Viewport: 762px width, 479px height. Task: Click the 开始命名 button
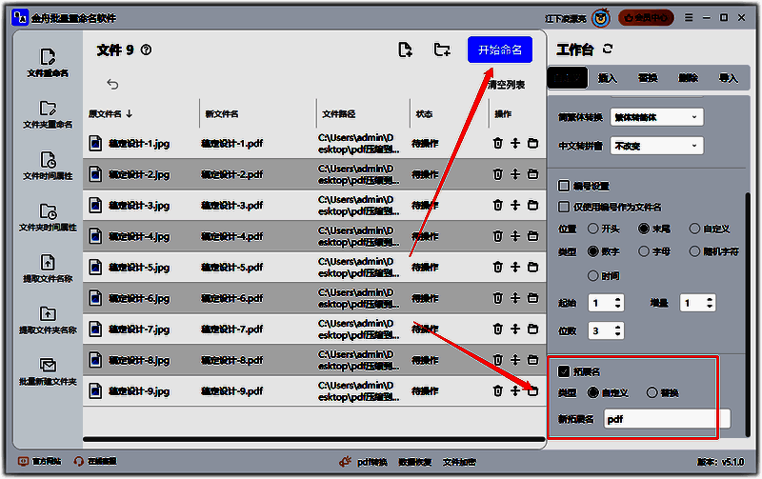click(499, 50)
